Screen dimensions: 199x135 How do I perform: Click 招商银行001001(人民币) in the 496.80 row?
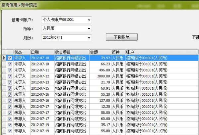point(162,70)
